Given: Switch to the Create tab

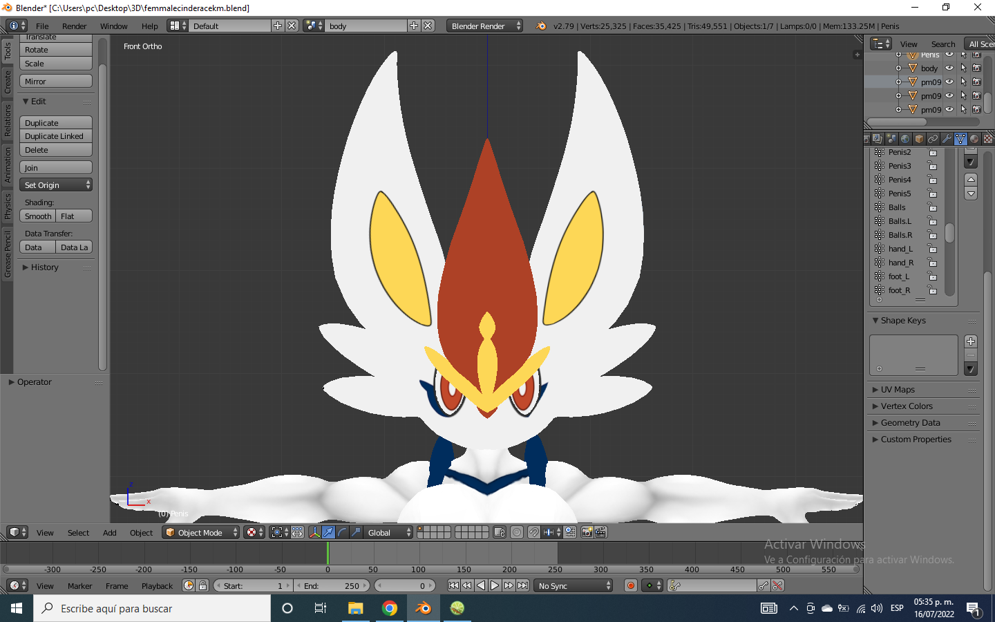Looking at the screenshot, I should tap(8, 82).
